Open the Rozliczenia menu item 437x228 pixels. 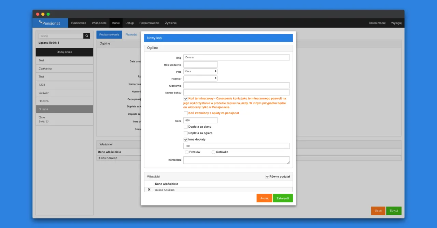coord(79,23)
